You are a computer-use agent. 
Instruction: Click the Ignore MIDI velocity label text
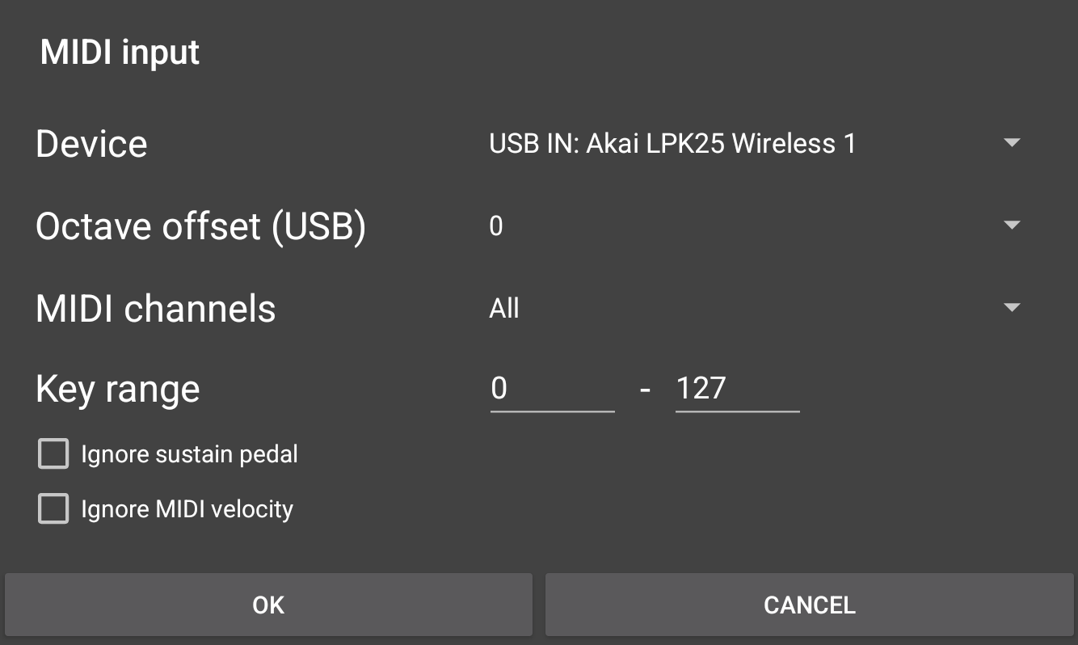point(187,509)
